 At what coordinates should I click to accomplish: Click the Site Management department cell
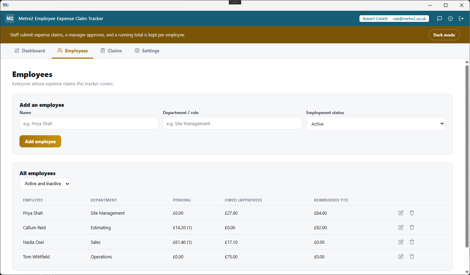pos(108,213)
